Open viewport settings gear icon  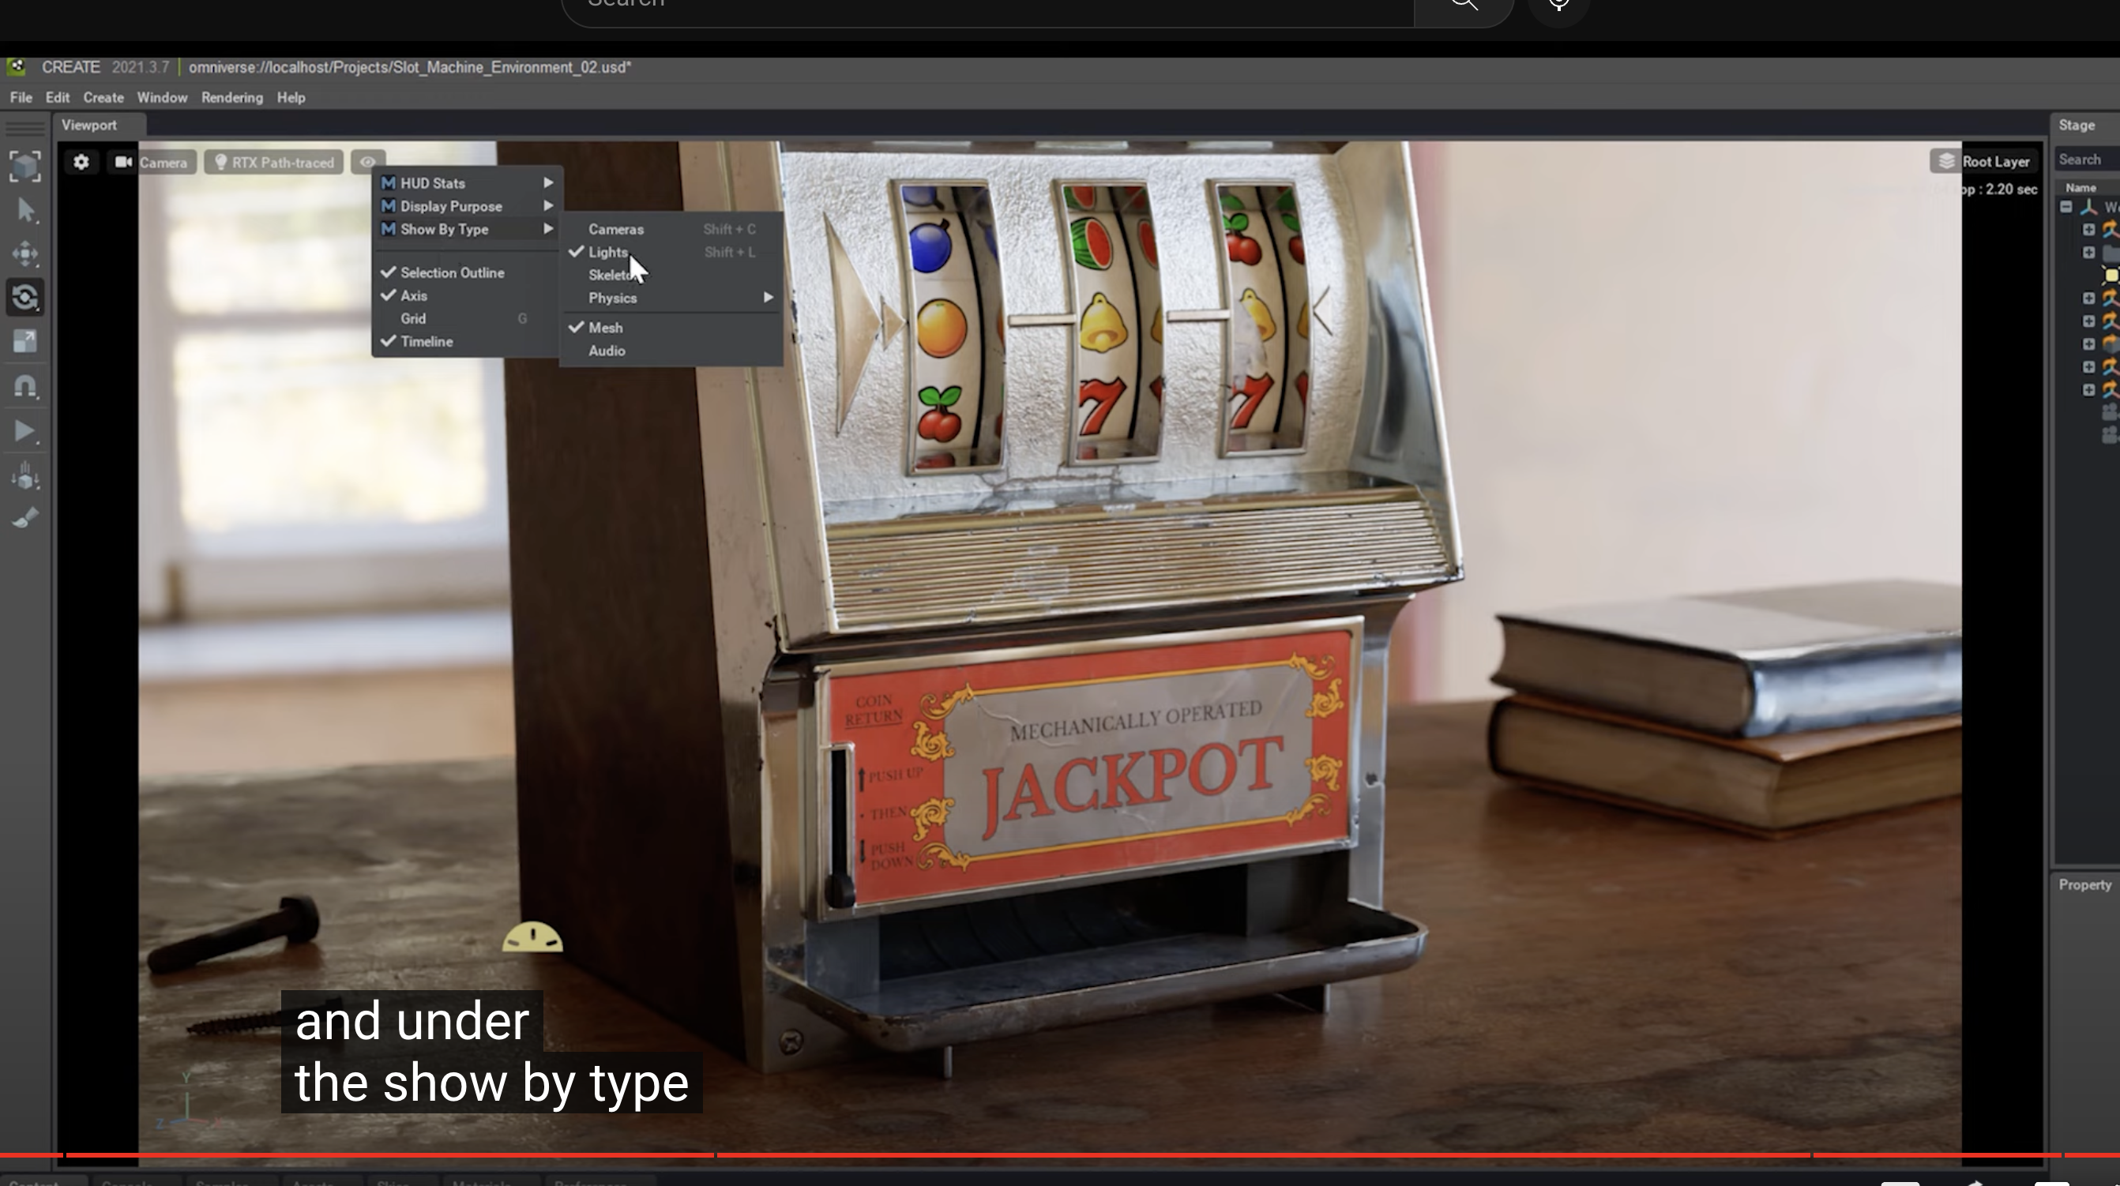click(81, 162)
